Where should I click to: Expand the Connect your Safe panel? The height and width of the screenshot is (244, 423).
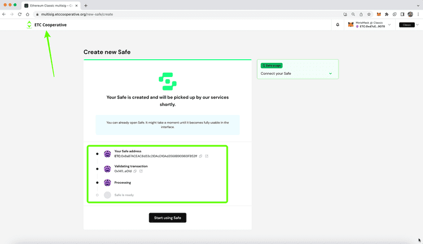pos(330,73)
